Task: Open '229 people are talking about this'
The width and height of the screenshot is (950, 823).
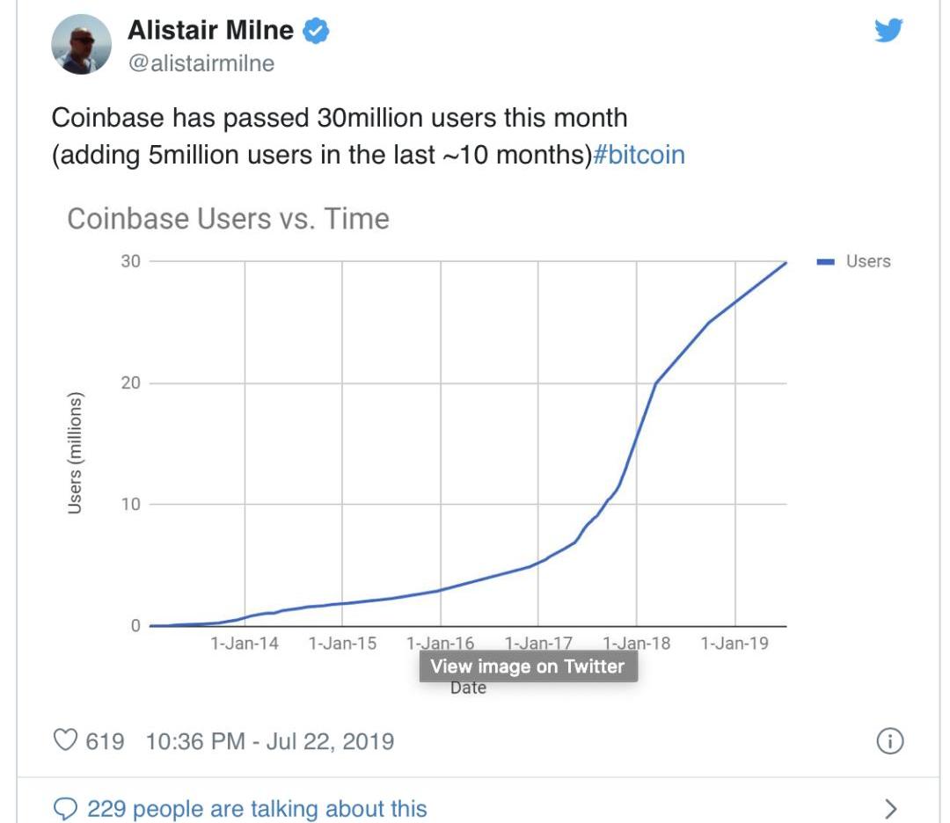Action: (257, 808)
